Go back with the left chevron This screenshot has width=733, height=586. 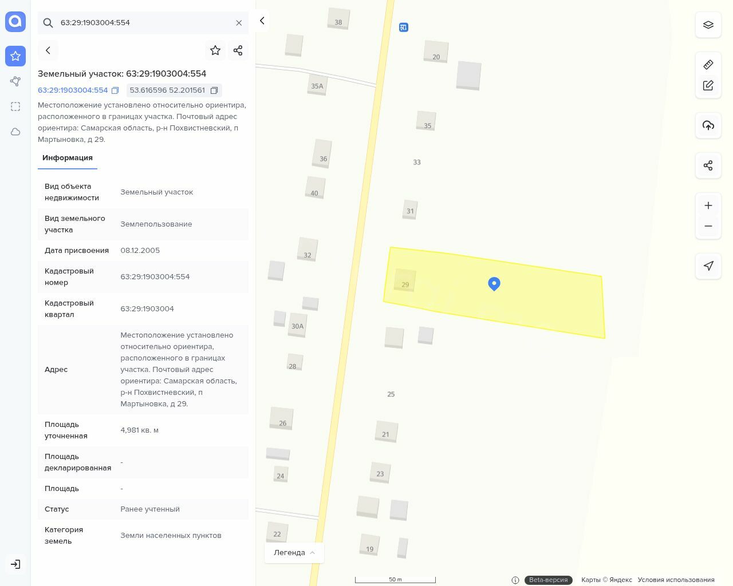(x=48, y=50)
